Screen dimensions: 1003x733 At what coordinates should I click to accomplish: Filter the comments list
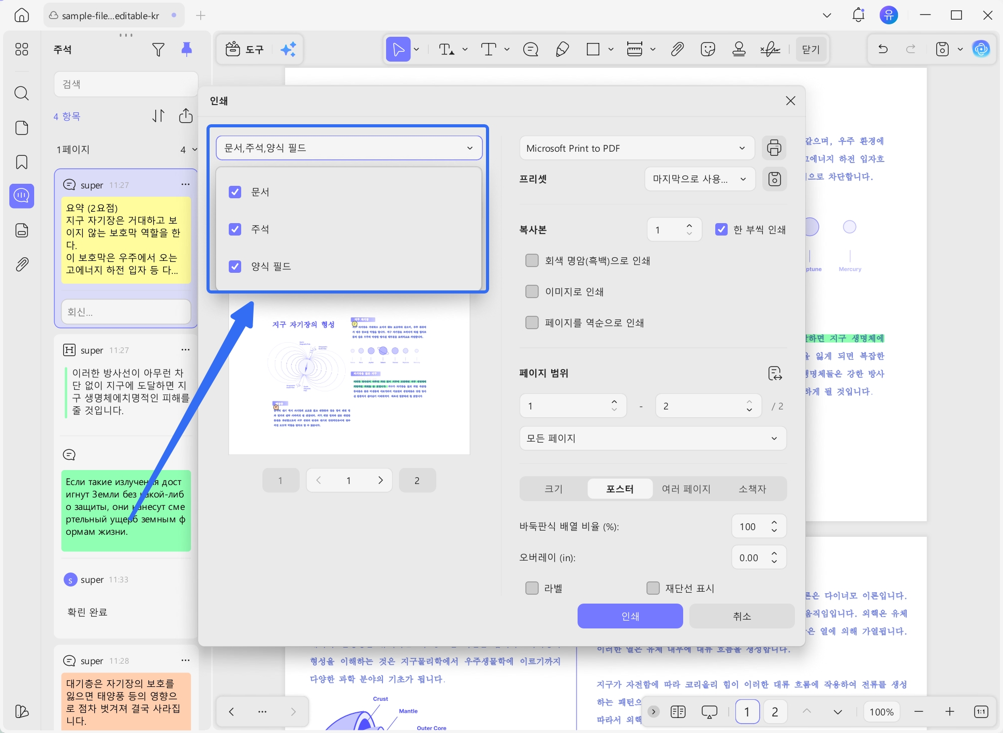(158, 49)
